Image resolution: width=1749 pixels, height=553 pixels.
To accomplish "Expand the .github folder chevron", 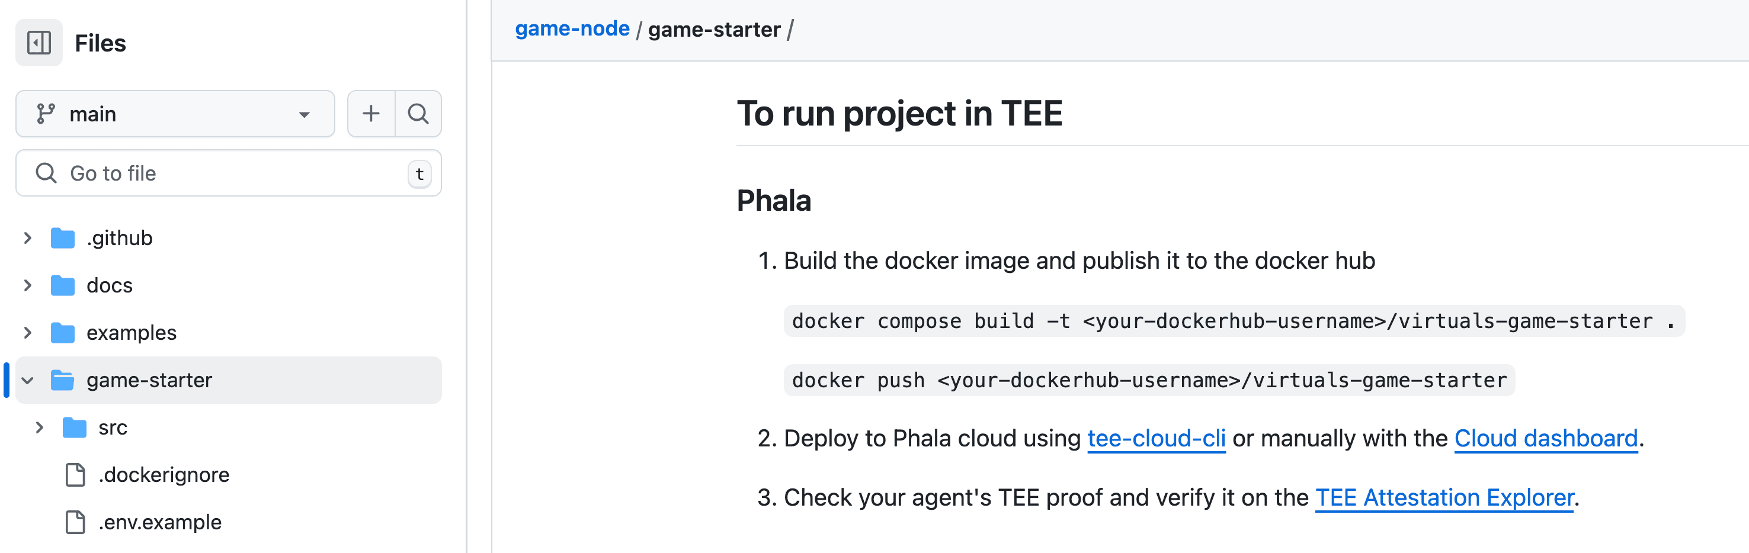I will 27,238.
